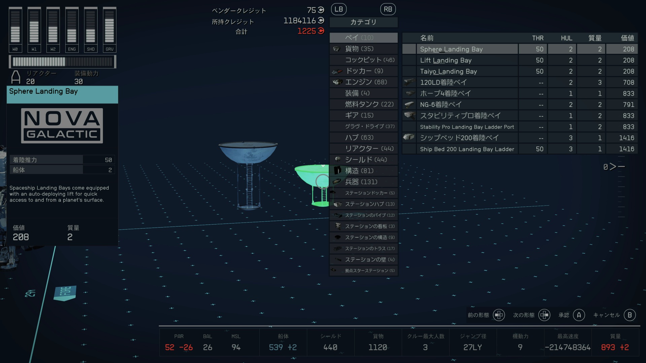Select the ベイ (10) category
The height and width of the screenshot is (363, 646).
[364, 38]
